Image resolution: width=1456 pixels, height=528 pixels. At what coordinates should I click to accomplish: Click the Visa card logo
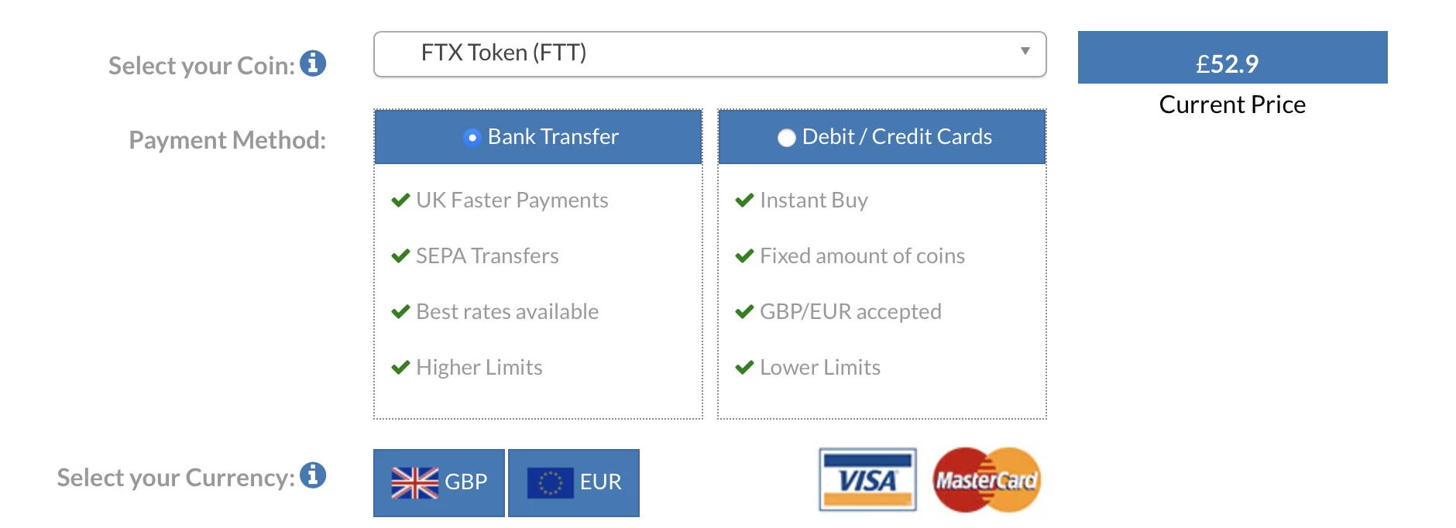click(x=867, y=480)
